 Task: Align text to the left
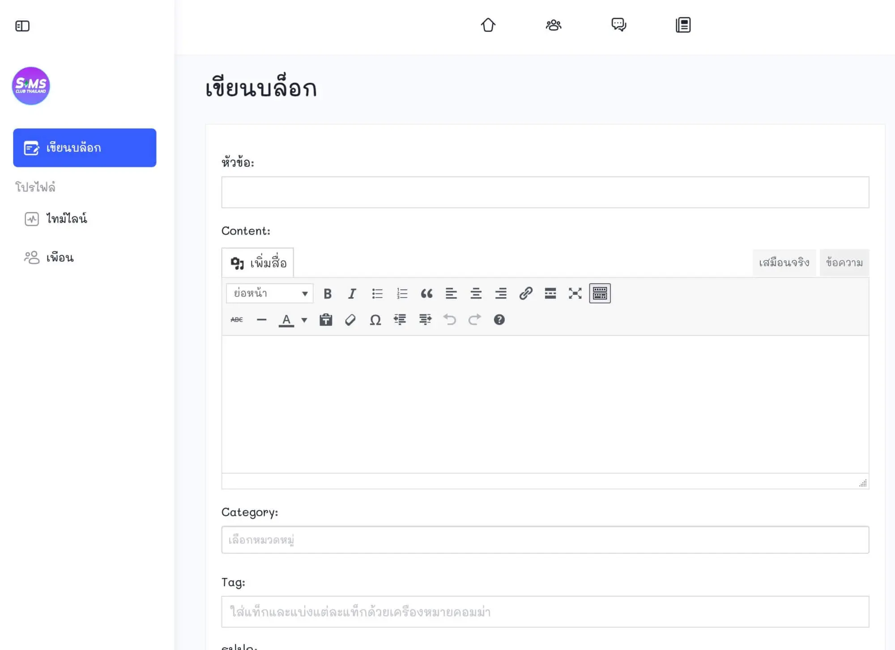pos(451,293)
